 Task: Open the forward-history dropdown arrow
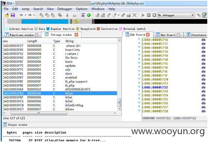34,15
